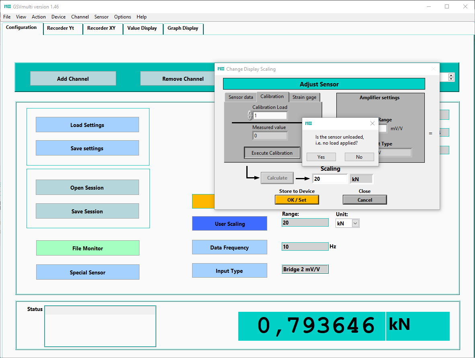Open the Sensor menu in menu bar
475x358 pixels.
pos(101,17)
